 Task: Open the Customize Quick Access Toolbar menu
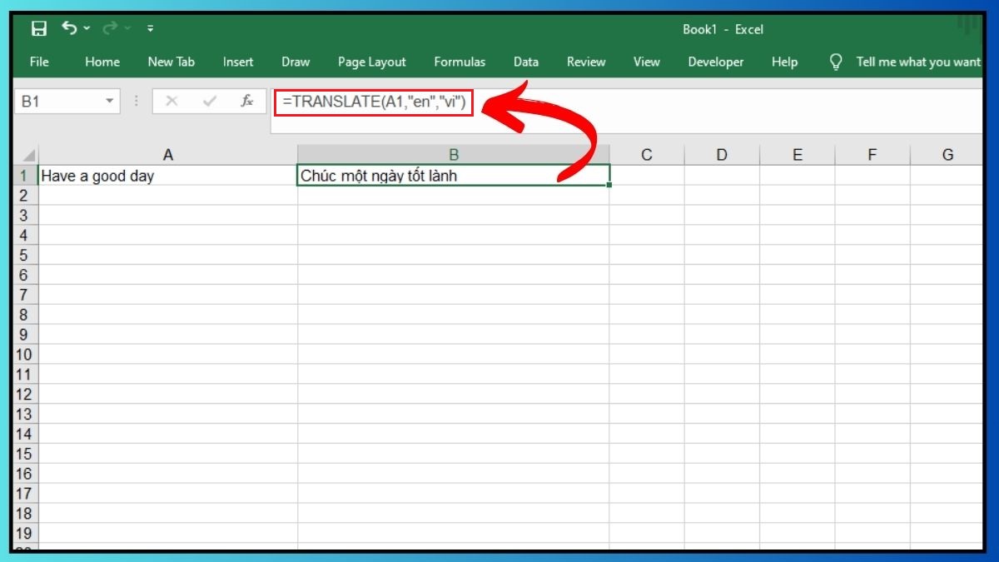[150, 27]
